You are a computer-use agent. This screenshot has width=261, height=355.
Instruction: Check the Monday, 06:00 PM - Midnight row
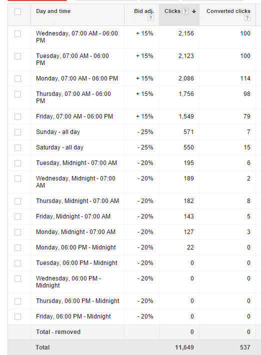(17, 247)
